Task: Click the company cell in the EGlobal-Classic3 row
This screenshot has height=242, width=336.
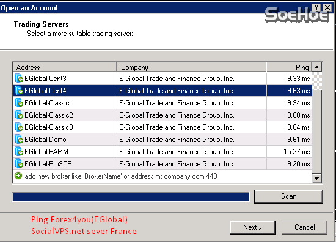Action: [192, 127]
